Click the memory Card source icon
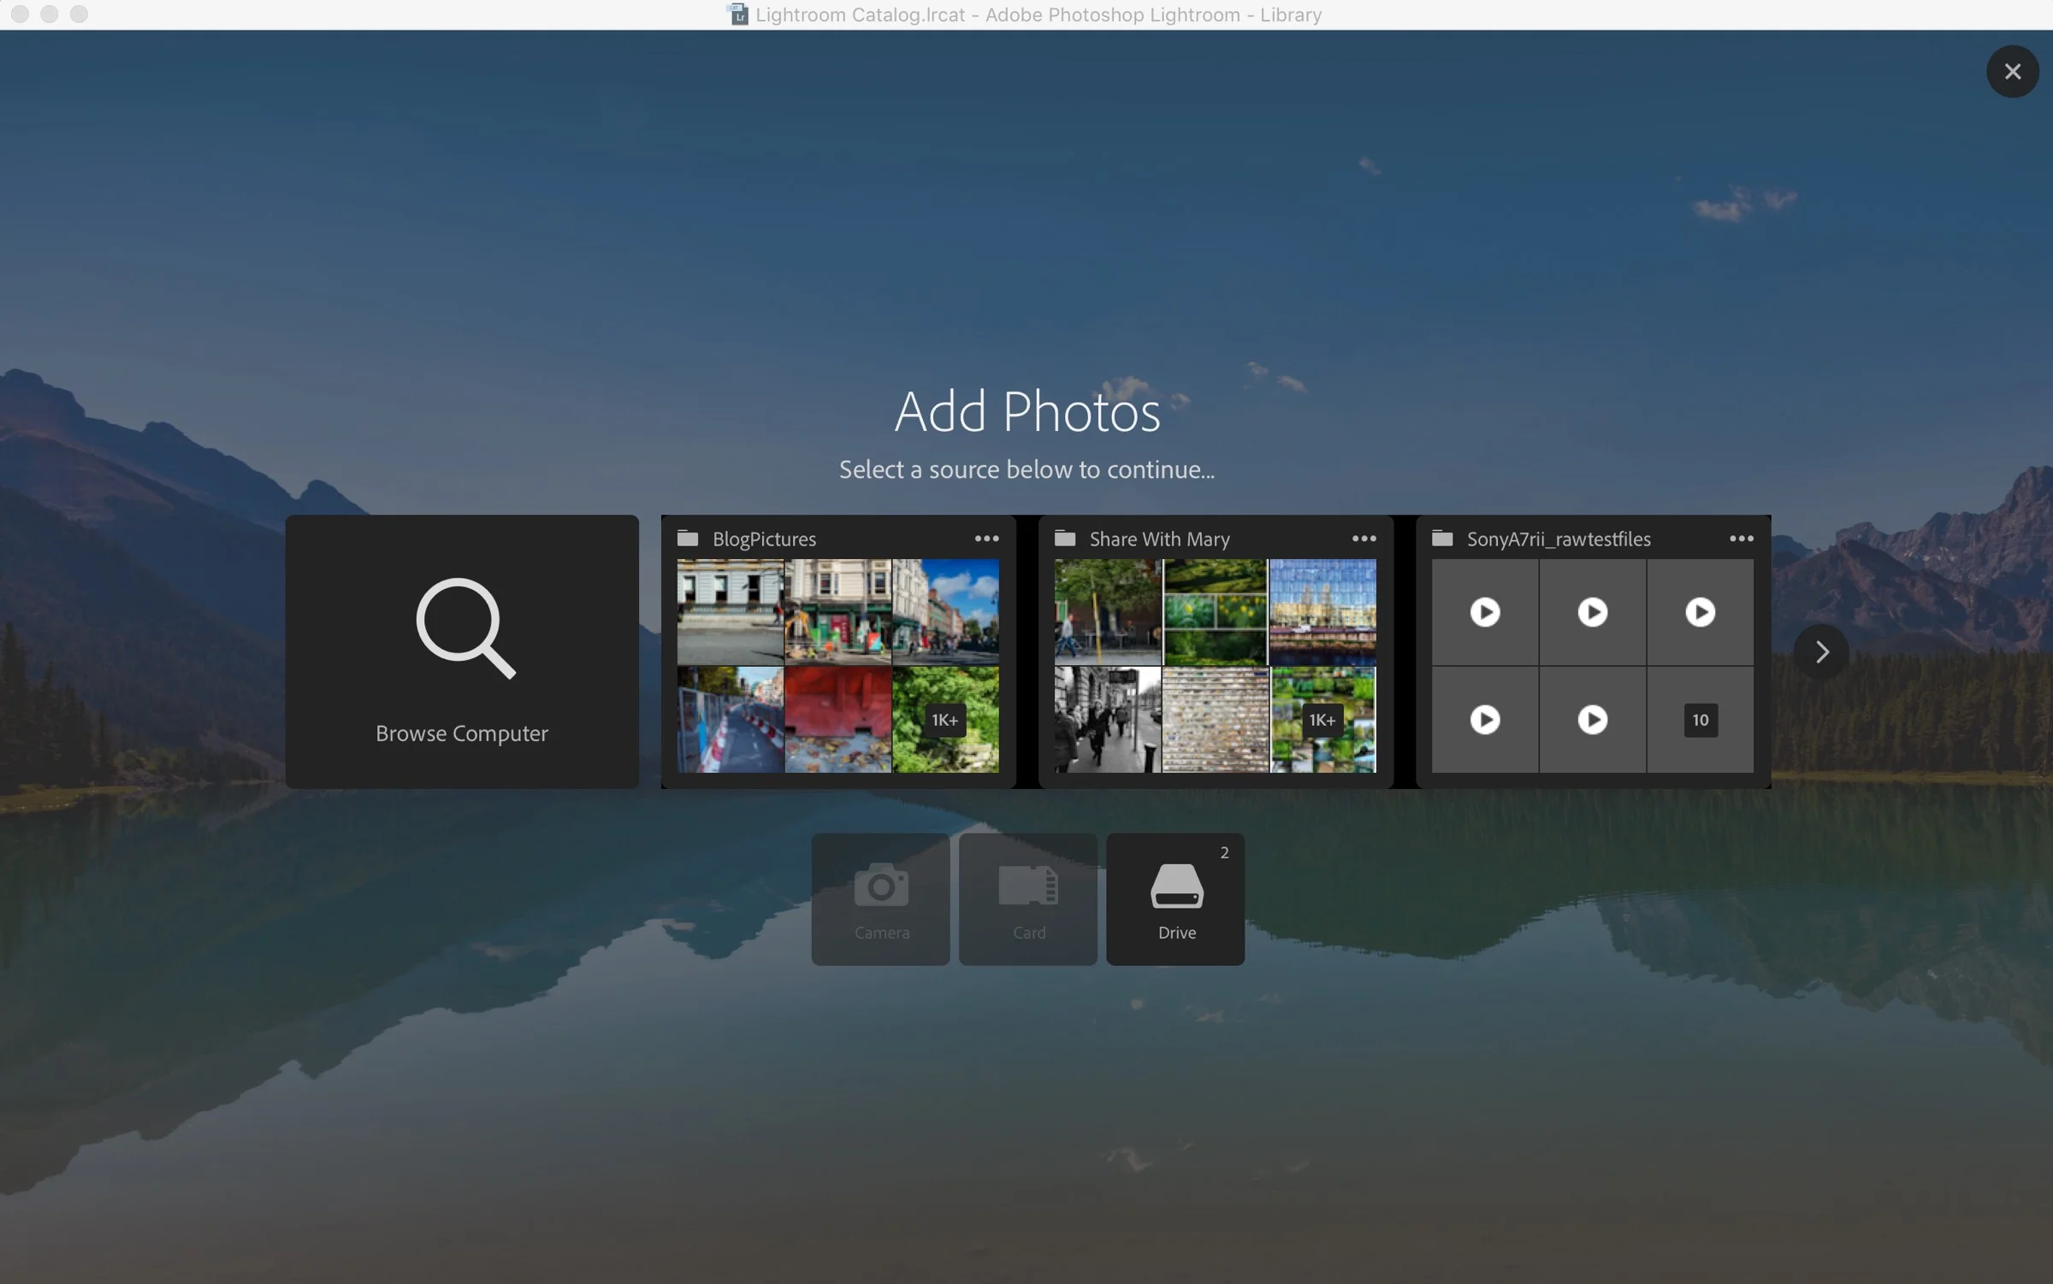 pos(1028,886)
